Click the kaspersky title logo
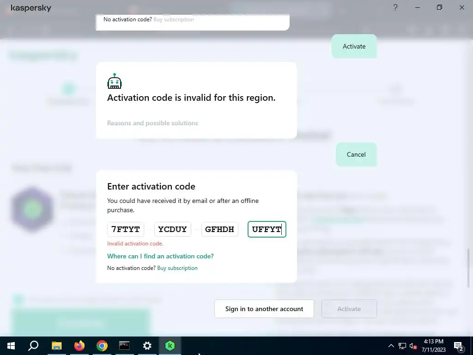This screenshot has width=473, height=355. pyautogui.click(x=31, y=8)
